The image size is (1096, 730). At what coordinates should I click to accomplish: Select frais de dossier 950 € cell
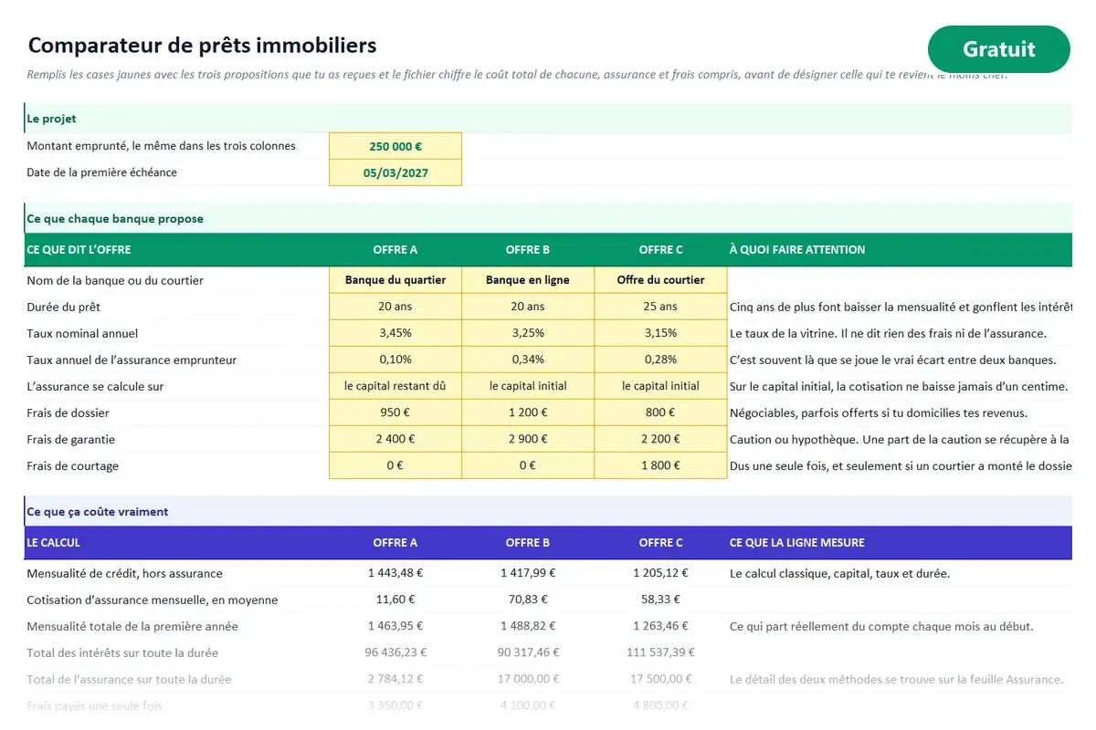395,412
